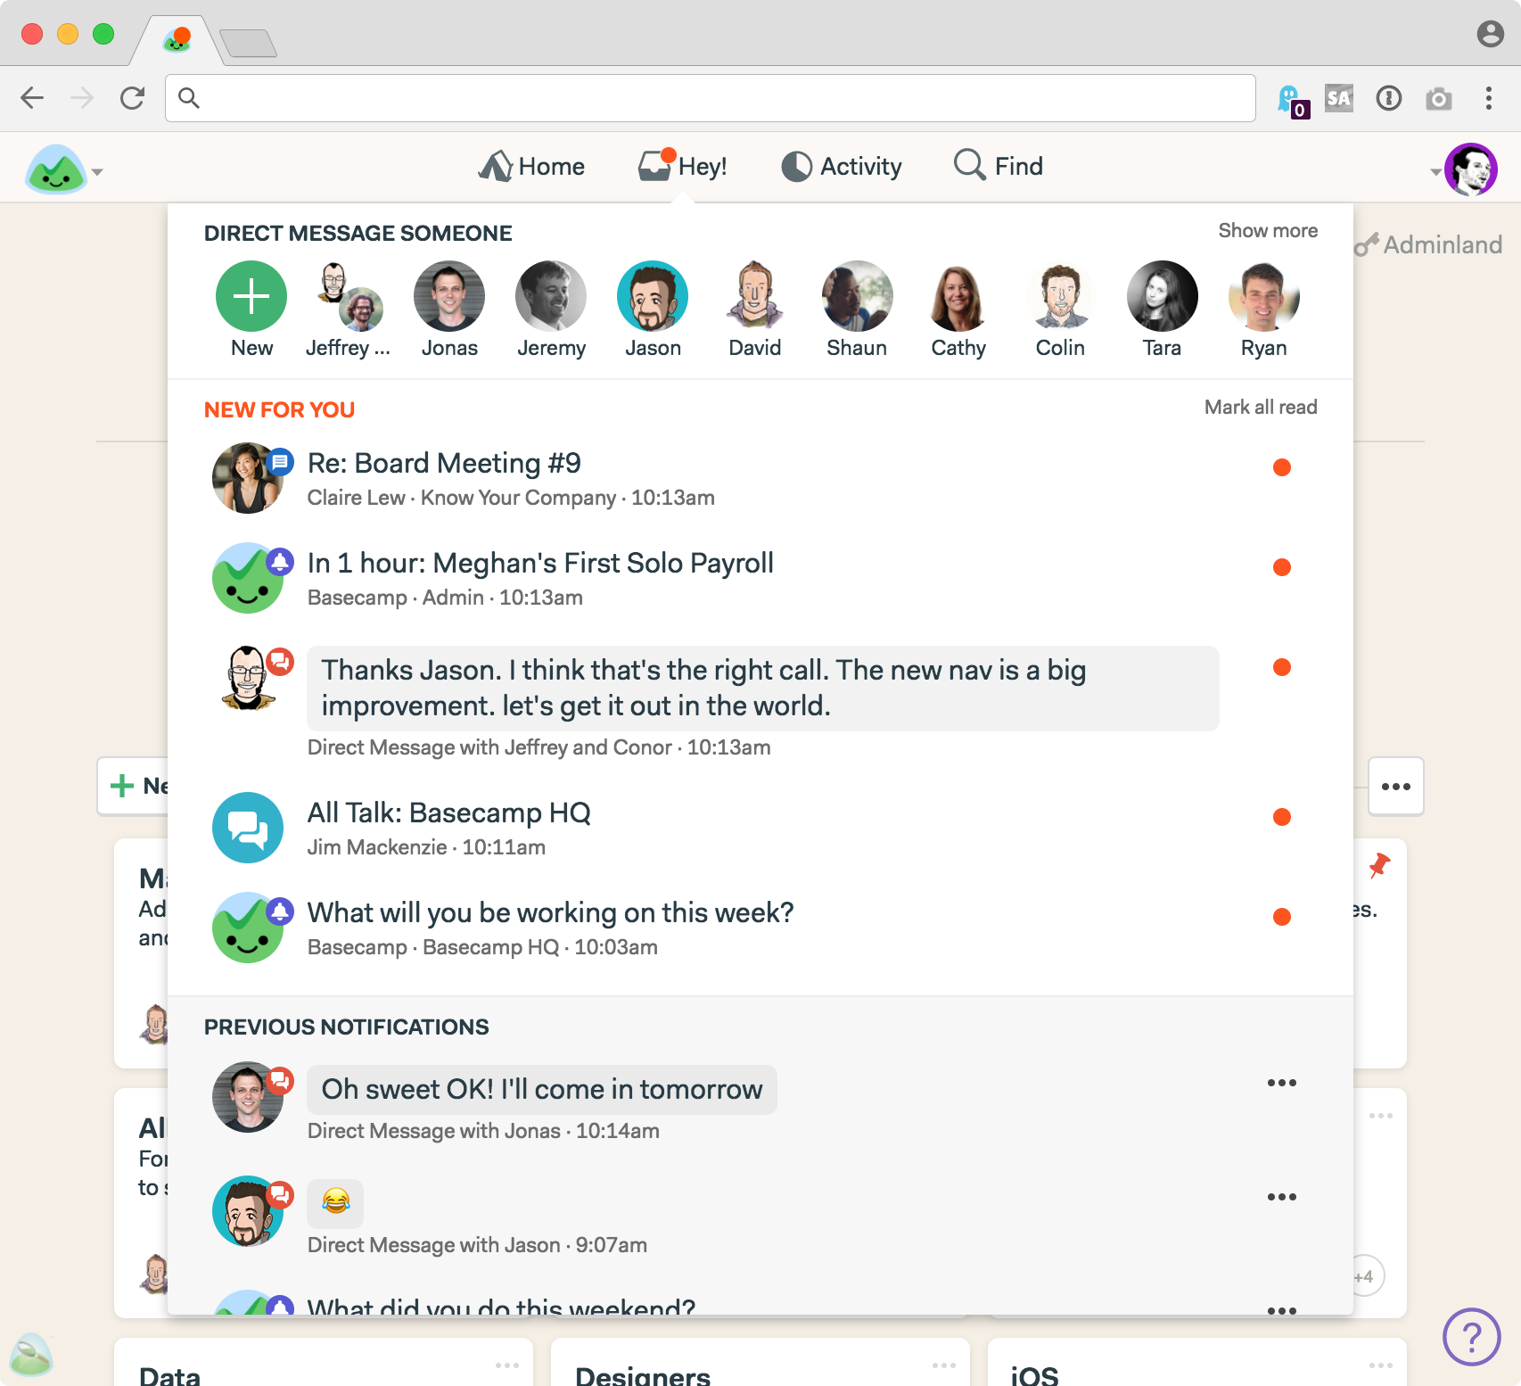Mark Board Meeting #9 as read via orange dot
The image size is (1521, 1386).
pyautogui.click(x=1282, y=467)
